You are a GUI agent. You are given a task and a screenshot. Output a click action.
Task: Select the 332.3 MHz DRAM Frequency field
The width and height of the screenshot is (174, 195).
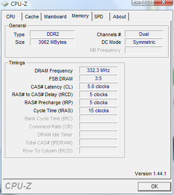[x=99, y=70]
